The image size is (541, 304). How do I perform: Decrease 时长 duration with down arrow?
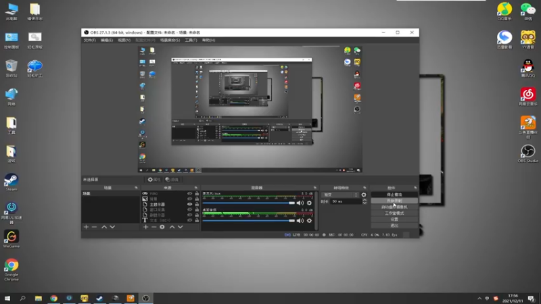pyautogui.click(x=364, y=203)
